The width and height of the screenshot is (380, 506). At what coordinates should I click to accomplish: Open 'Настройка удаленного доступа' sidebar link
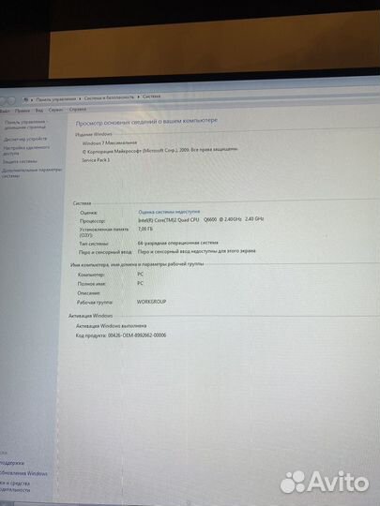(26, 150)
